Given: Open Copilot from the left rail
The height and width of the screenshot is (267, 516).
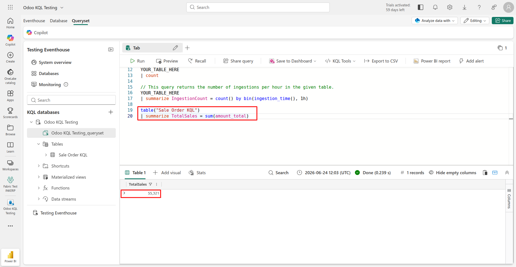Looking at the screenshot, I should coord(10,40).
